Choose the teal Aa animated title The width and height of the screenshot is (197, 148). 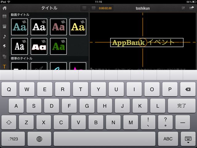(x=19, y=27)
